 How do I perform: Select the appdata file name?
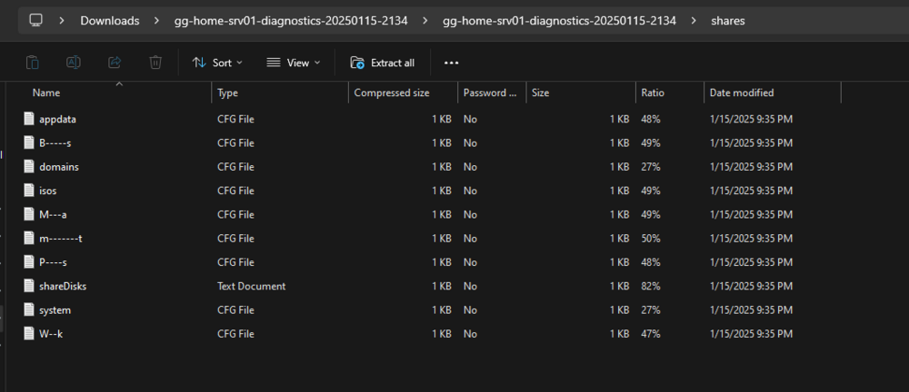58,119
